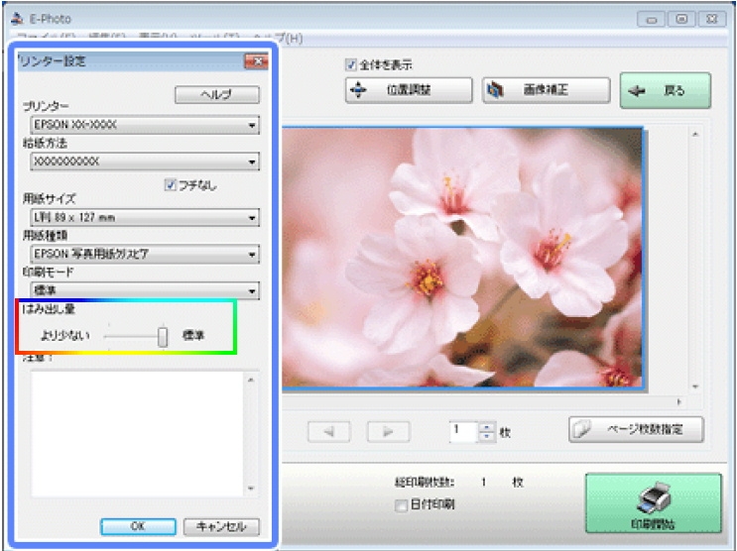The width and height of the screenshot is (737, 551).
Task: Click the copies count input field
Action: pos(463,432)
